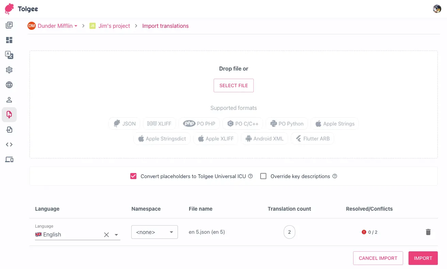Open the Members person icon

point(9,100)
